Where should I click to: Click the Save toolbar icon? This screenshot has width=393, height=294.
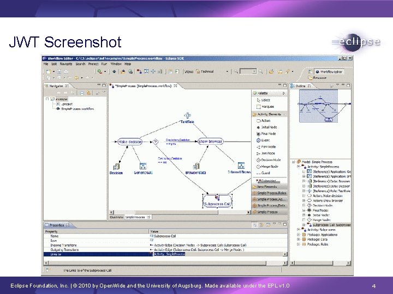tap(59, 71)
